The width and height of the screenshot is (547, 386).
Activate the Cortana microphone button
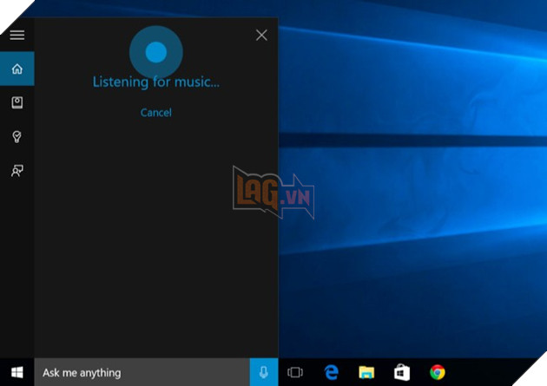coord(264,373)
